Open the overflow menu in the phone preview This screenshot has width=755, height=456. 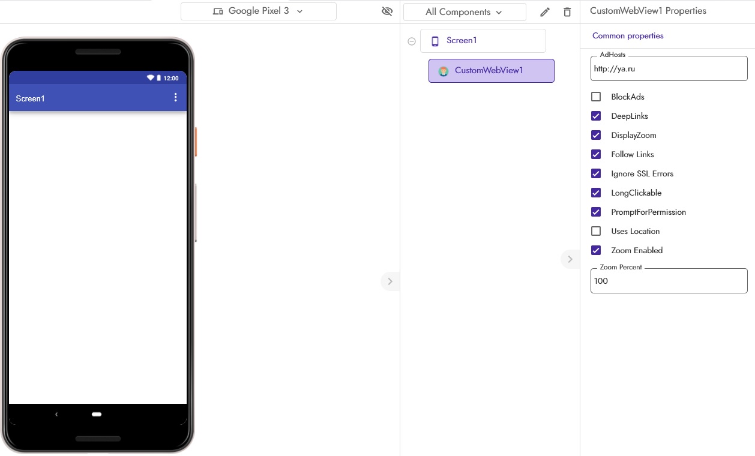tap(176, 97)
